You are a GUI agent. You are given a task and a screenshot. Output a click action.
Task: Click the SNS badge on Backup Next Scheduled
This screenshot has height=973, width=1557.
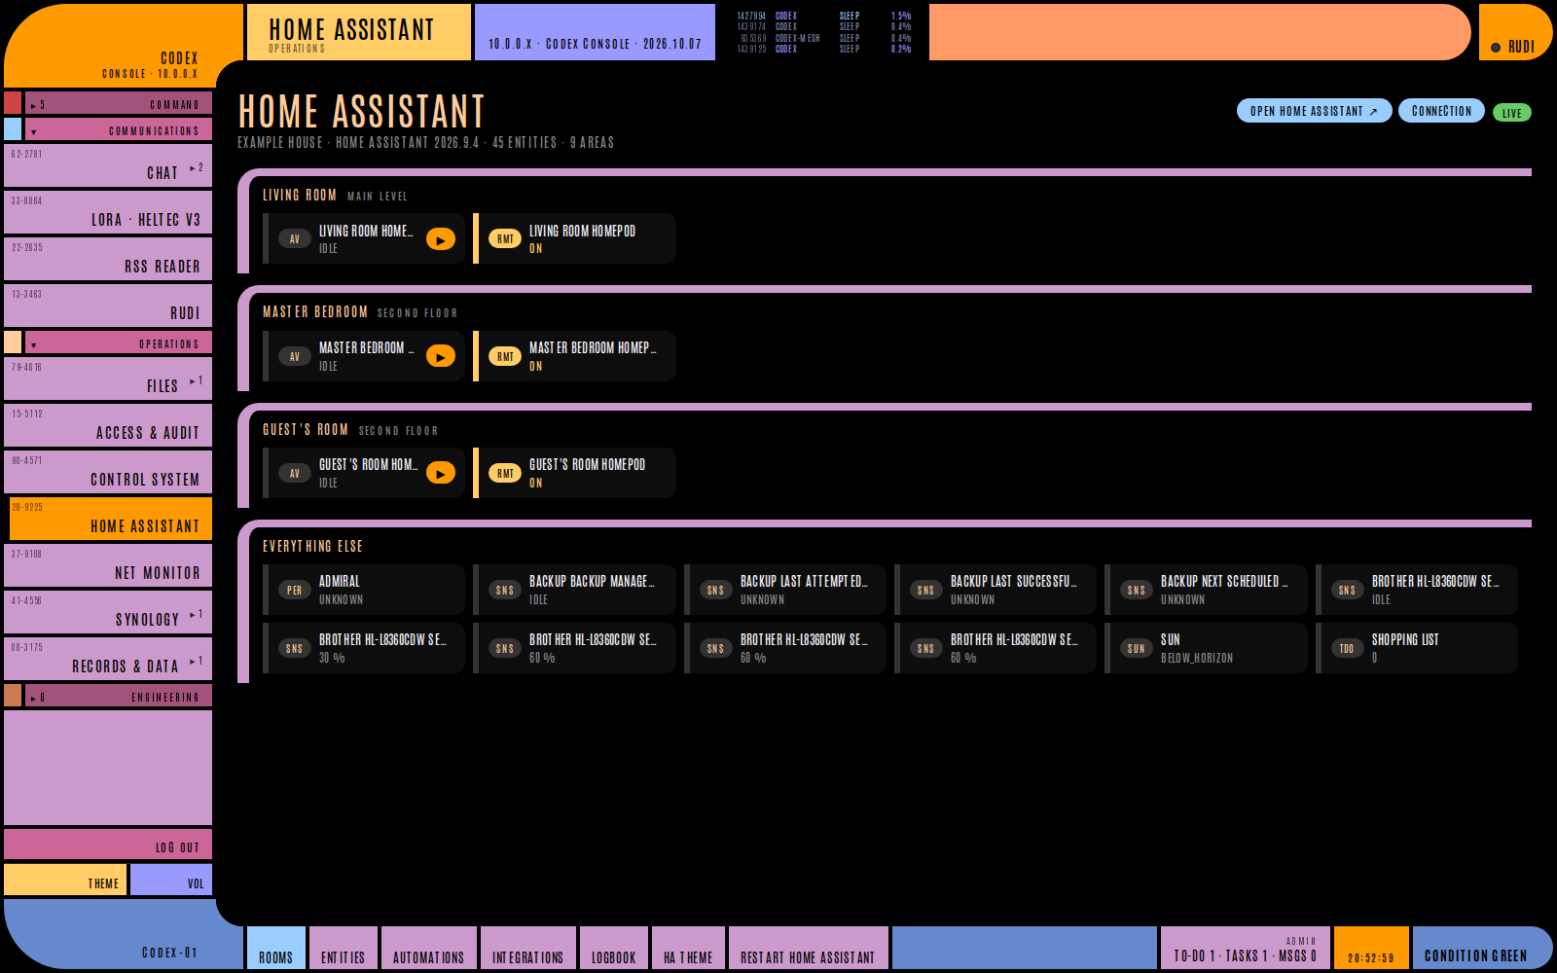(1137, 591)
